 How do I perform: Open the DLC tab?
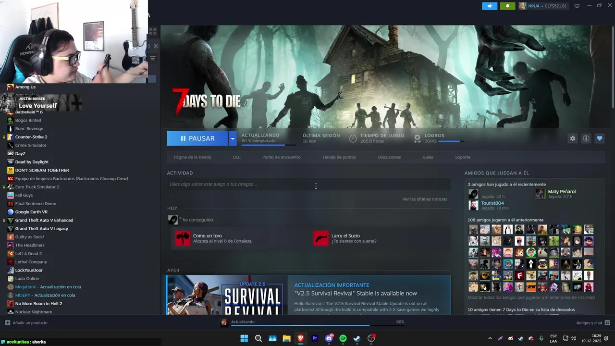click(237, 157)
